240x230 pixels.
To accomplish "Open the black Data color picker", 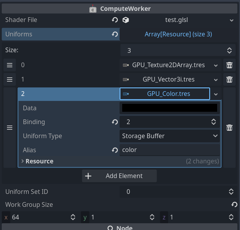I will point(170,108).
